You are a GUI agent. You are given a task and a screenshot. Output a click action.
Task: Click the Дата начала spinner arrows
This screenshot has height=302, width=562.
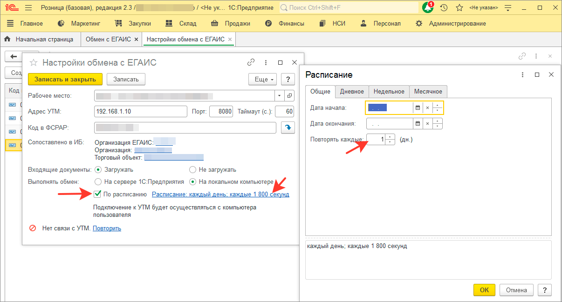(437, 108)
